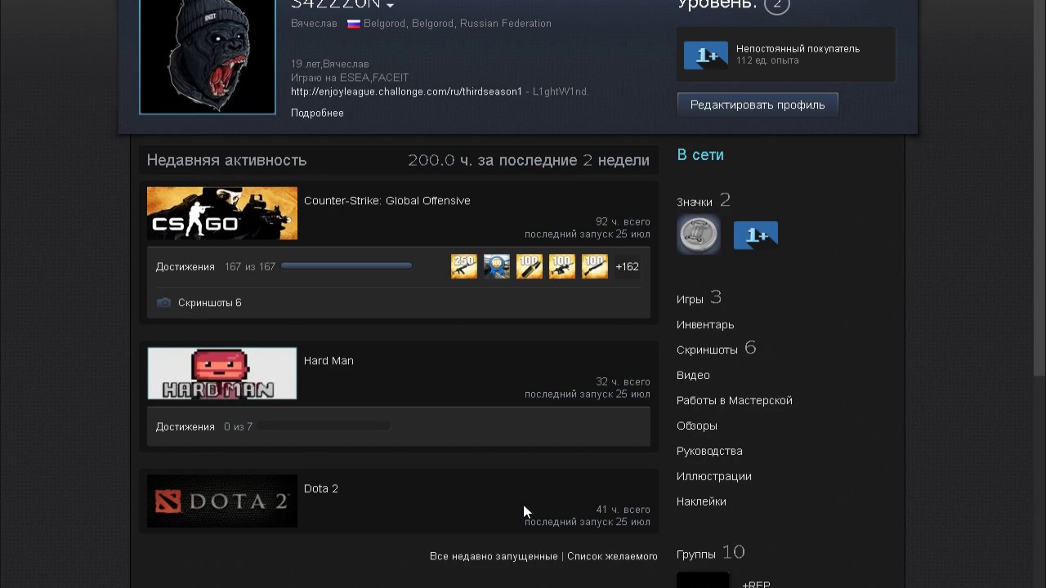
Task: Click the 112 ед. опыта text
Action: click(x=767, y=61)
